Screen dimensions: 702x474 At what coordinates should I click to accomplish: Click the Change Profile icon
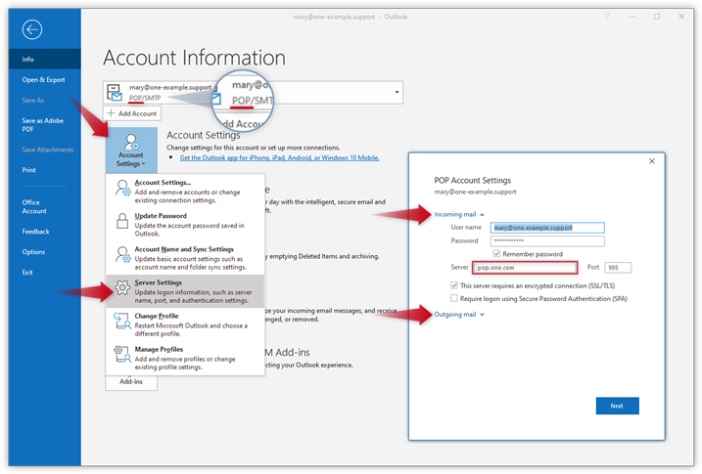121,321
